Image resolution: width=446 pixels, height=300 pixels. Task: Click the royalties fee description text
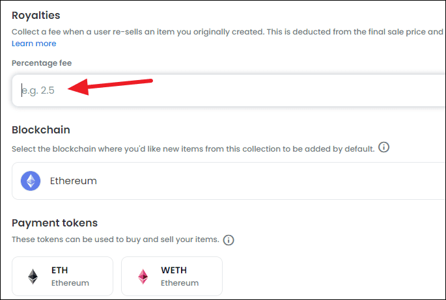[x=227, y=32]
